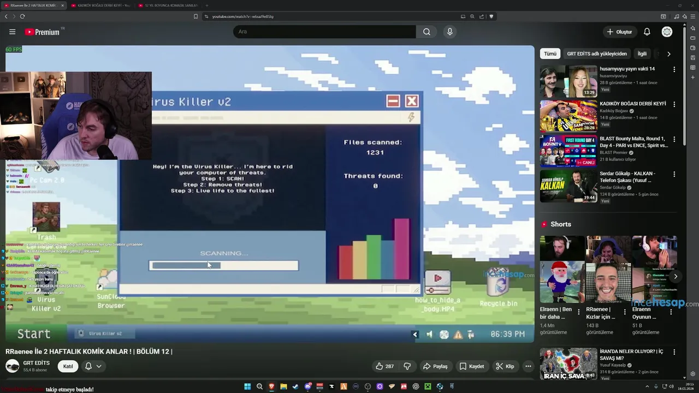This screenshot has width=699, height=393.
Task: Show next filter chips with the arrow
Action: point(668,53)
